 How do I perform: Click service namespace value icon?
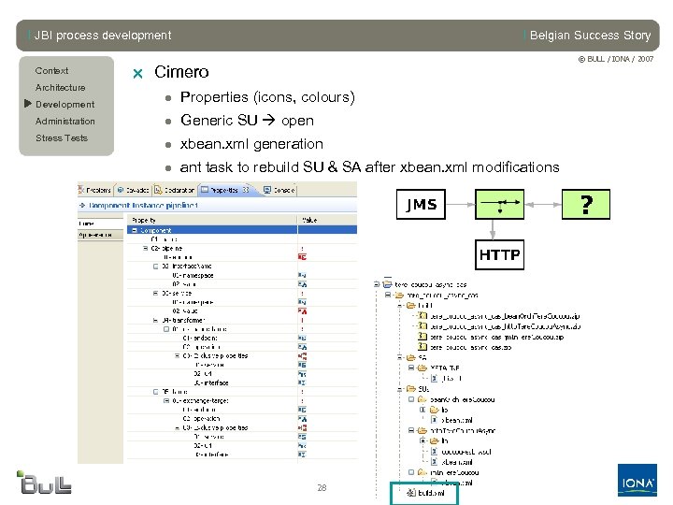[x=302, y=302]
